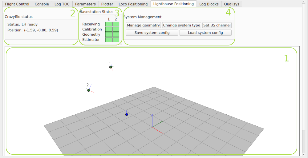Click base station 2 marker in 3D view
Screen dimensions: 308x158
point(89,90)
